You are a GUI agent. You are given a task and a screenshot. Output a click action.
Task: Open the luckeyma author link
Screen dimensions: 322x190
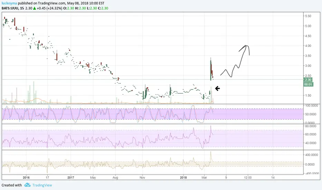9,3
